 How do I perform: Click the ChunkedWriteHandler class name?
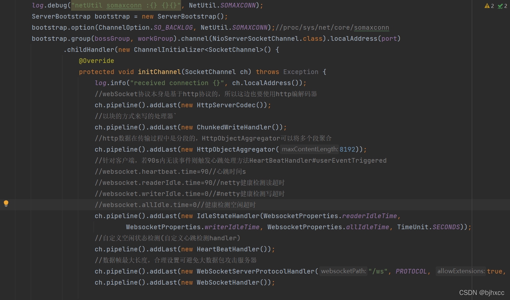234,127
